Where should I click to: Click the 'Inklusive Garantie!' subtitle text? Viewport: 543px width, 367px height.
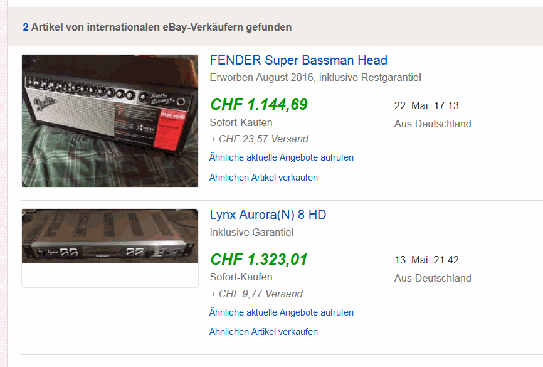(x=251, y=232)
